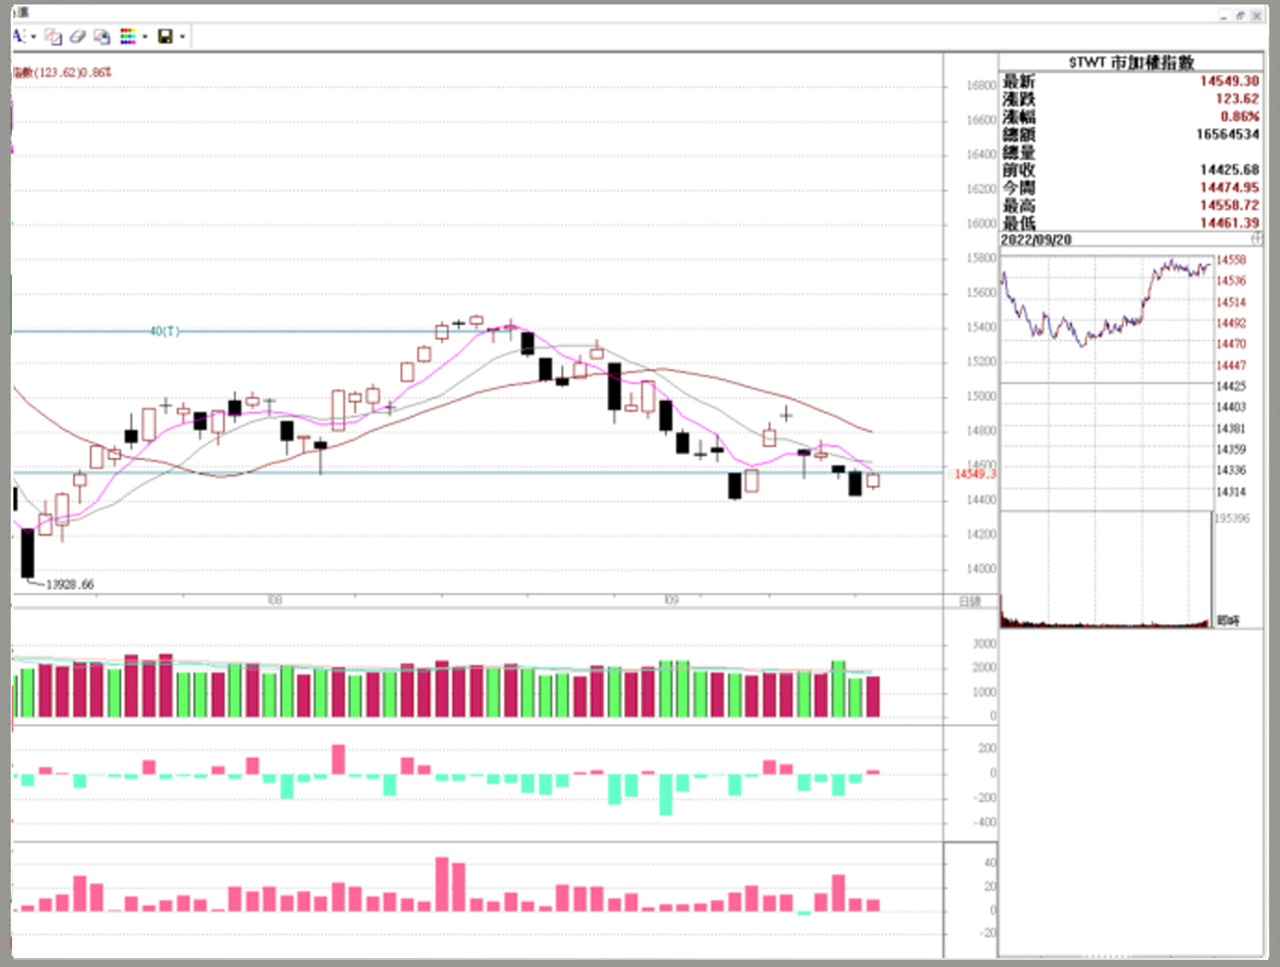Click the overlapping red-slashed squares toolbar icon
This screenshot has width=1280, height=967.
coord(54,37)
